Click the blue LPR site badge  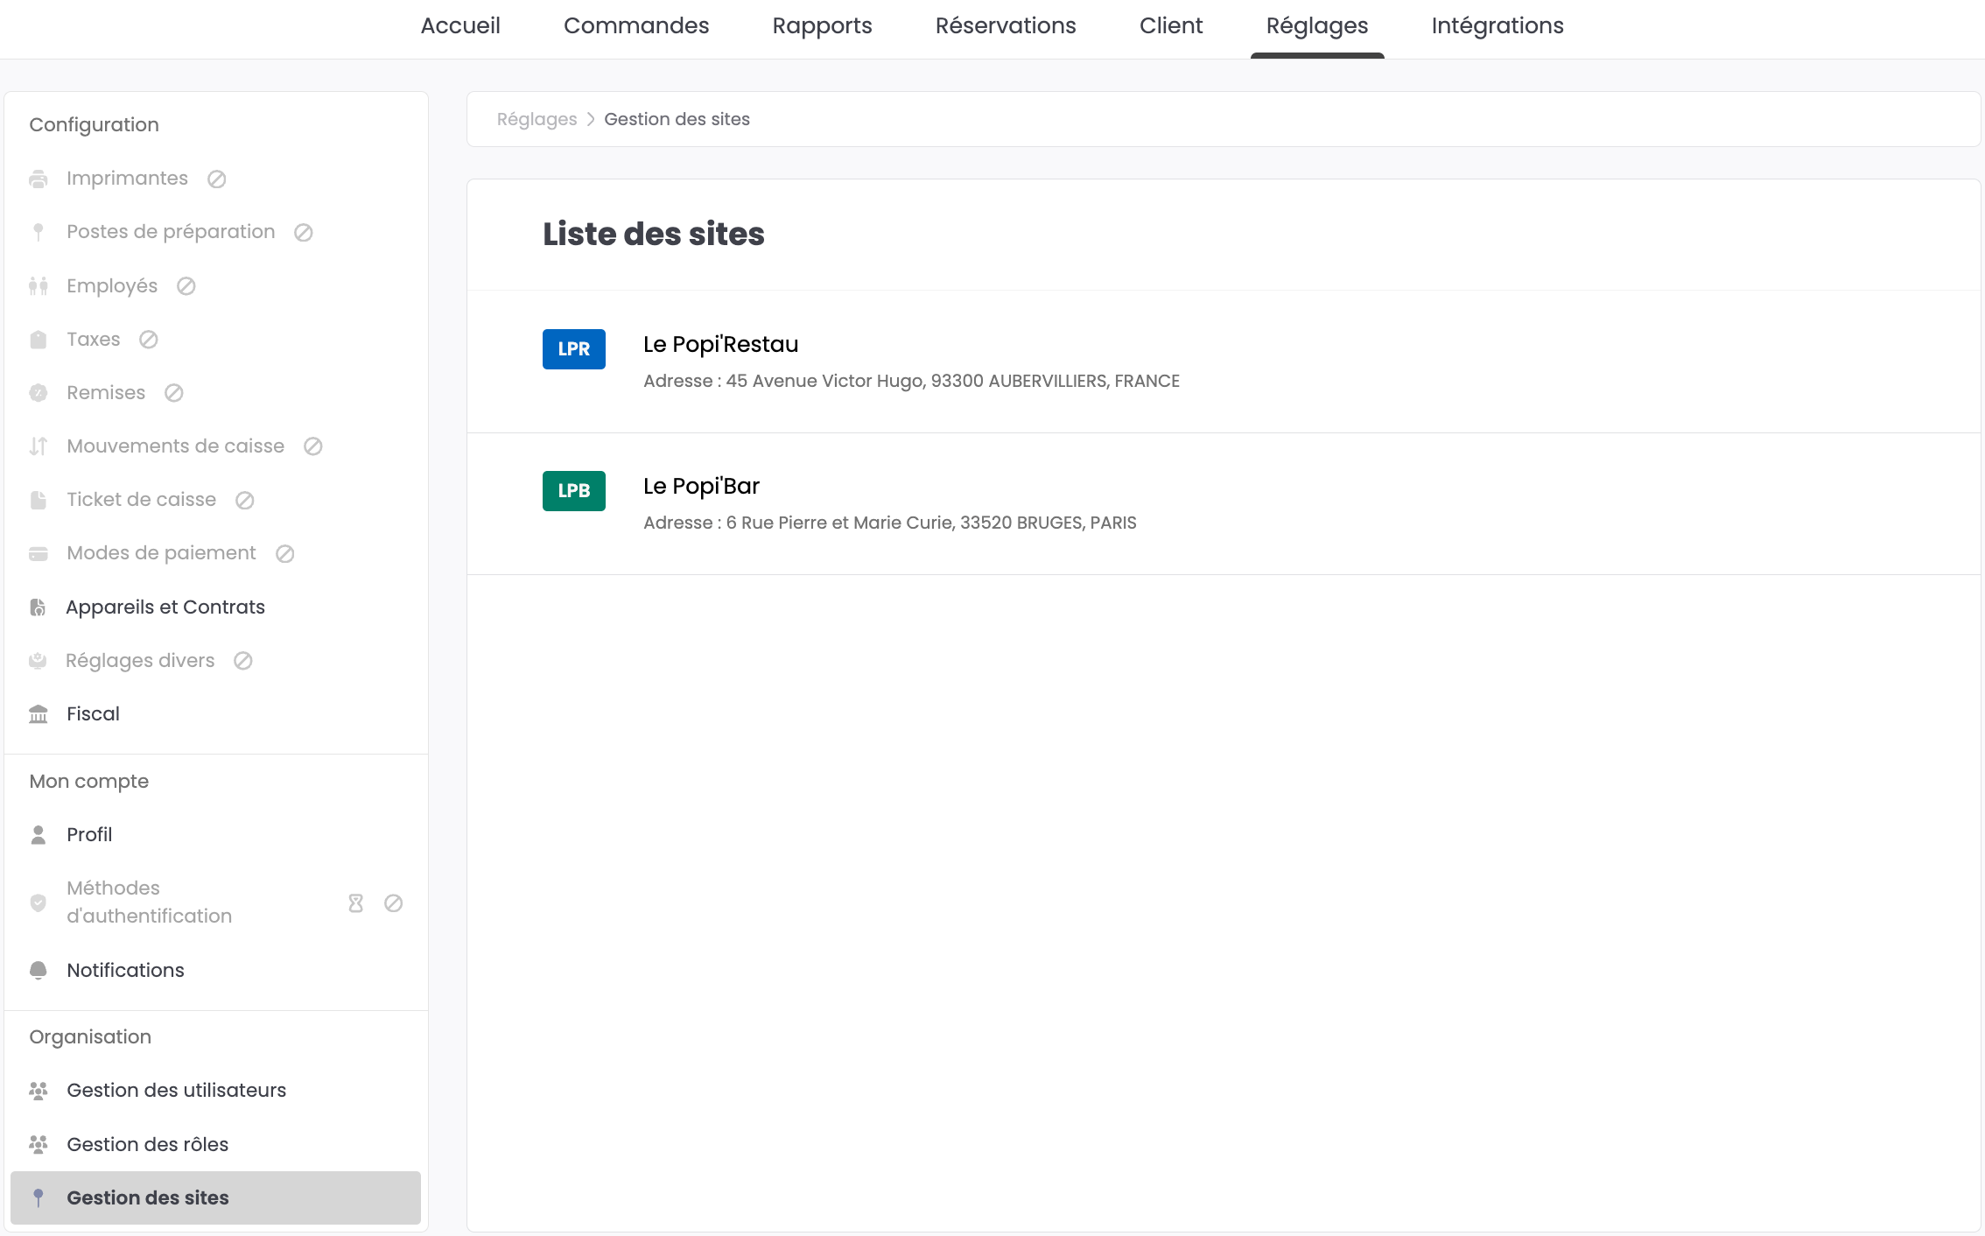pyautogui.click(x=573, y=349)
